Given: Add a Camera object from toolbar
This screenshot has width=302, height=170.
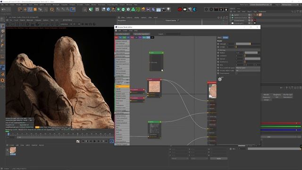Looking at the screenshot, I should coord(164,9).
